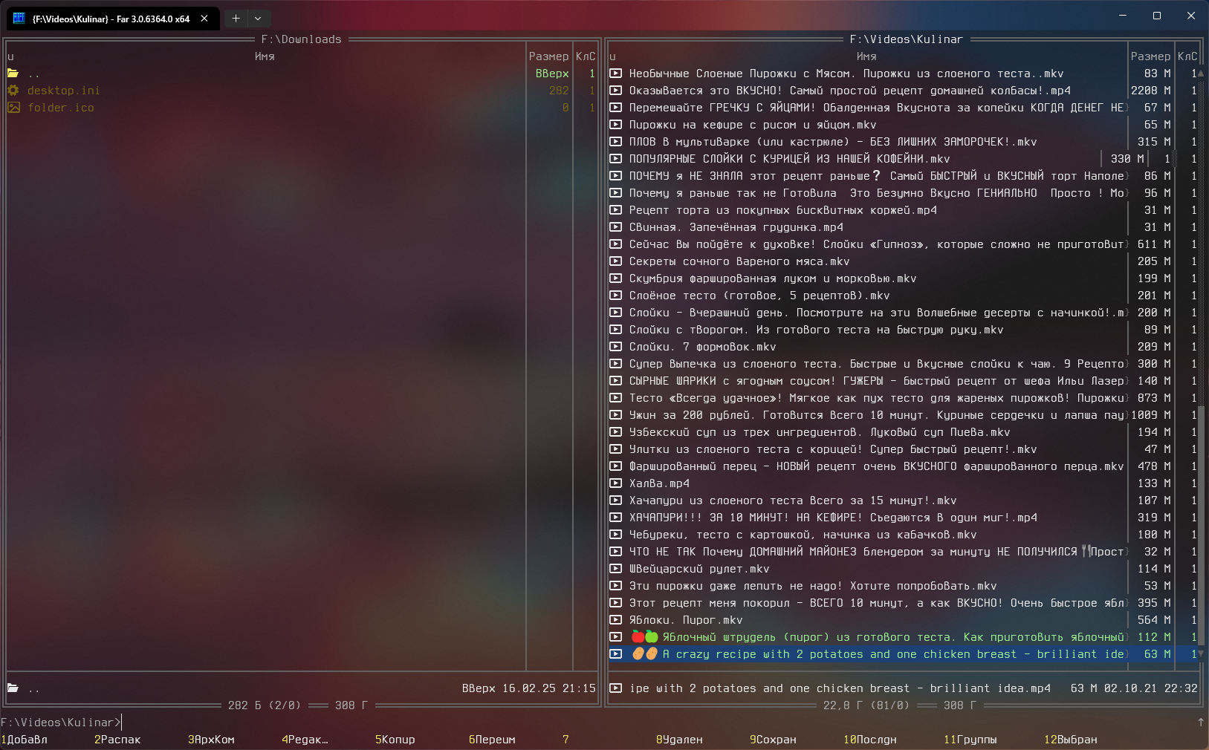Viewport: 1209px width, 750px height.
Task: Click the F6 'Переим' key bar button
Action: coord(492,740)
